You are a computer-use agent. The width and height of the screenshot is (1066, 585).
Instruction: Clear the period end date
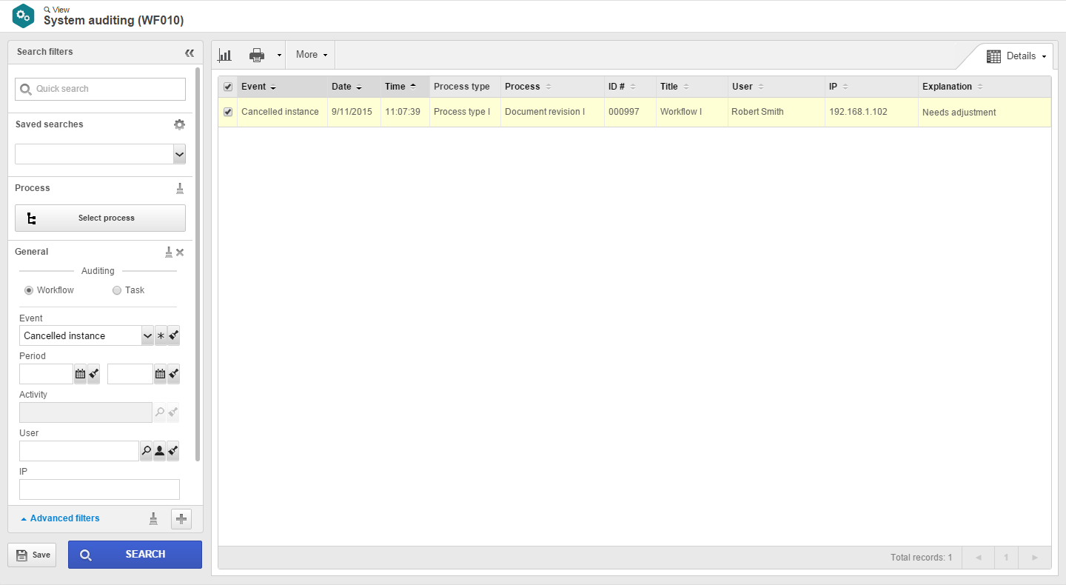(173, 374)
